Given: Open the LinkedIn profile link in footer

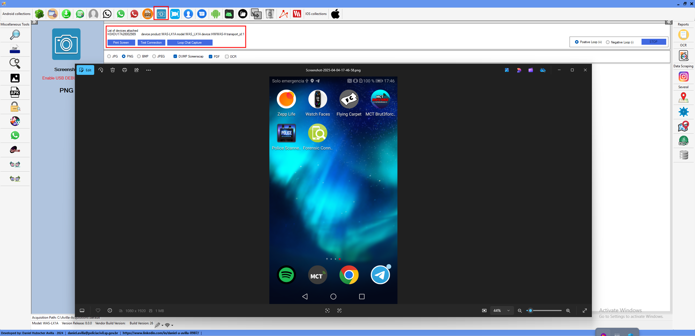Looking at the screenshot, I should pos(161,333).
